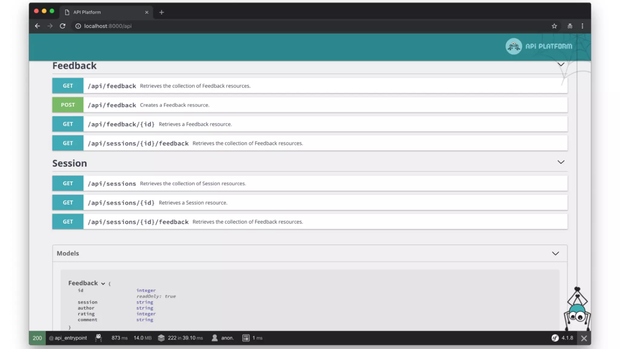Close the Symfony debug toolbar
620x349 pixels.
(584, 338)
